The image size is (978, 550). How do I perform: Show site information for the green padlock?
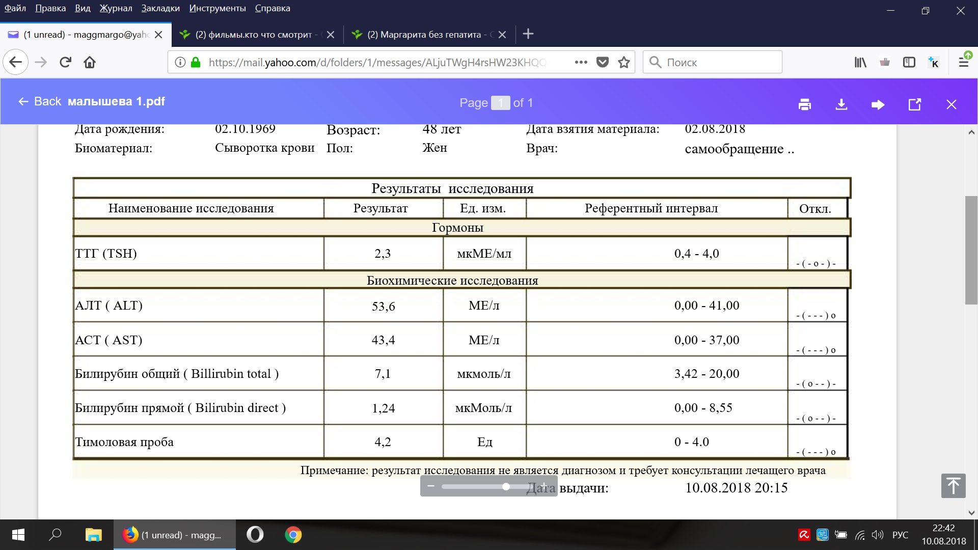(196, 62)
